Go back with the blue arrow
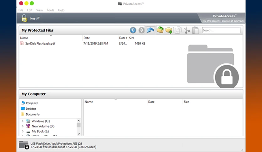Viewport: 262px width, 152px height. tap(133, 30)
